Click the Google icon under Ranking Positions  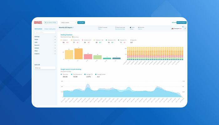tap(73, 37)
